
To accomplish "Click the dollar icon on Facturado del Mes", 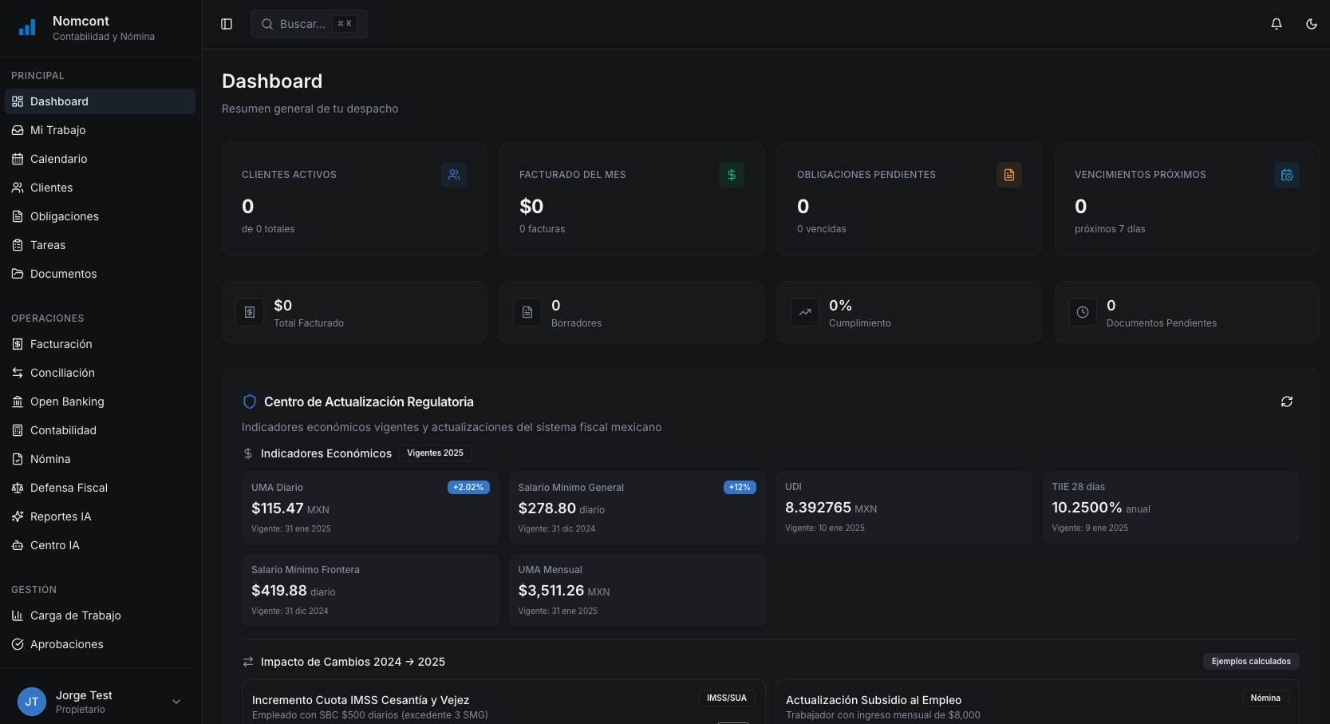I will coord(732,175).
